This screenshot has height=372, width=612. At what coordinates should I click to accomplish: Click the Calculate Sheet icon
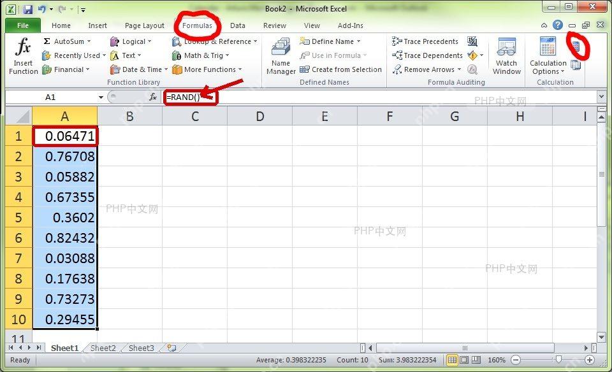tap(576, 65)
